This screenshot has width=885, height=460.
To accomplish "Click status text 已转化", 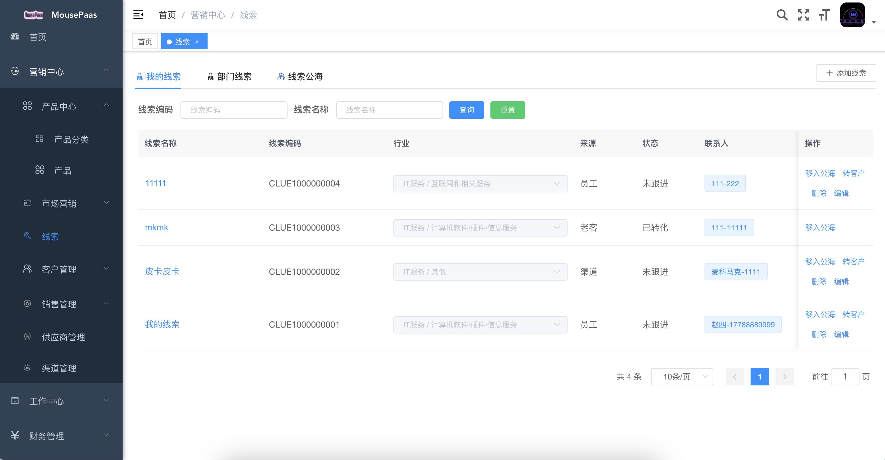I will point(655,228).
